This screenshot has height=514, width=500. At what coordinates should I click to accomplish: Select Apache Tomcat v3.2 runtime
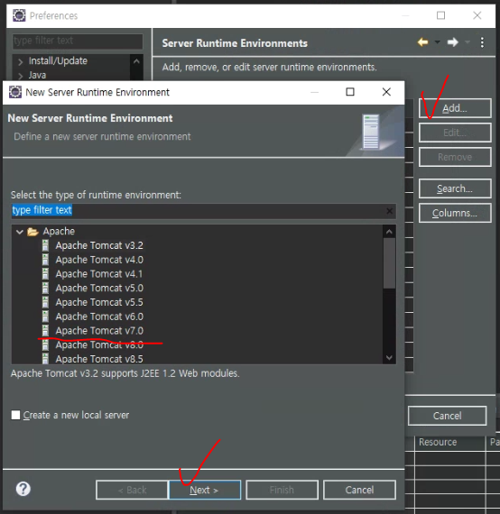(99, 245)
